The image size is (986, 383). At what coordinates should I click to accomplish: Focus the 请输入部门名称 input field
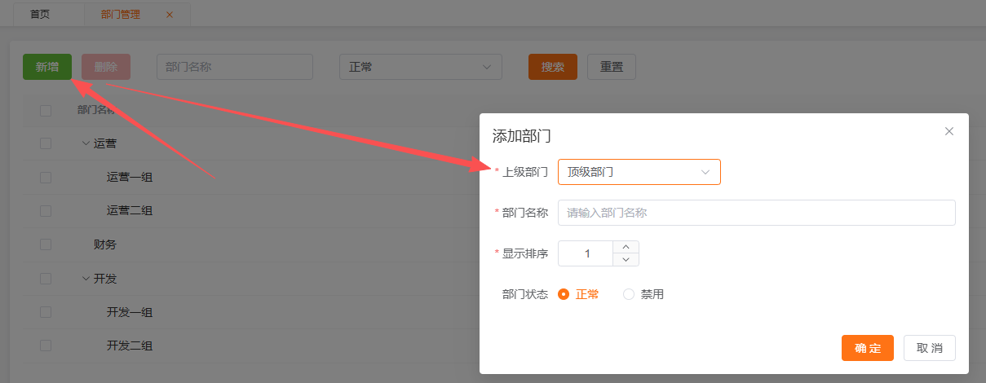[756, 213]
